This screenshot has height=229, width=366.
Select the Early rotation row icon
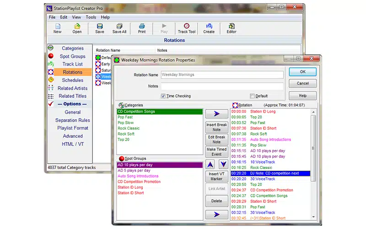98,64
